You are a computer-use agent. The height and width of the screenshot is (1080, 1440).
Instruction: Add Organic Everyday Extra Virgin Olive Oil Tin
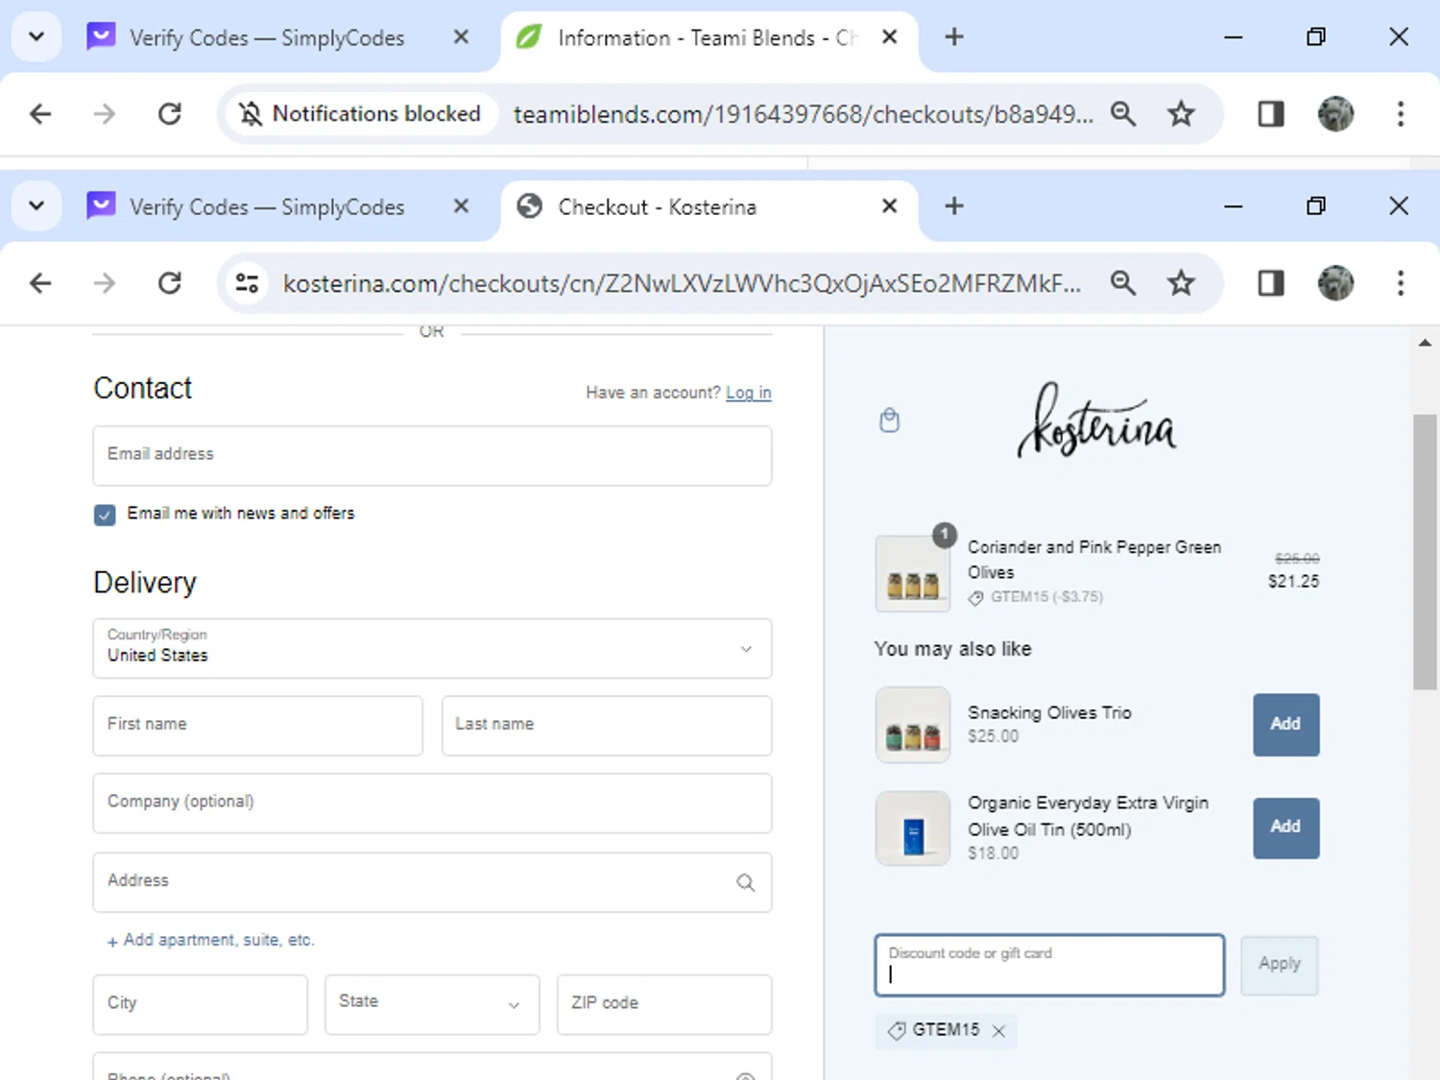click(x=1286, y=828)
